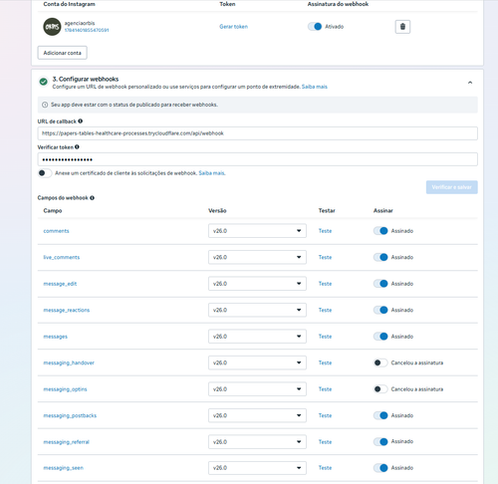
Task: Click Teste for messaging_seen
Action: pos(325,468)
